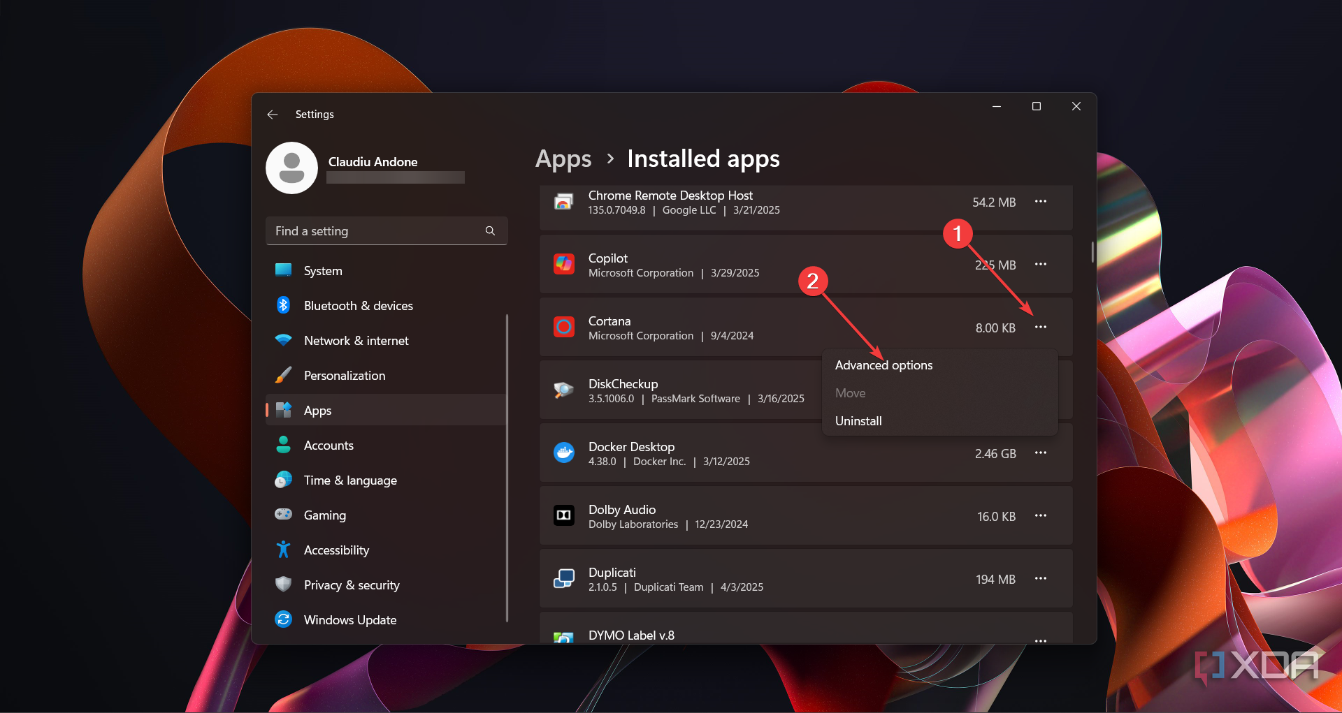Open the three-dots menu for Dolby Audio
Screen dimensions: 1342x713
(1040, 516)
